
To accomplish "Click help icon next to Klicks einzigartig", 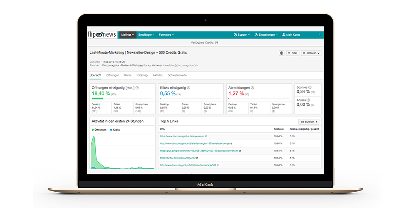I will pos(188,87).
